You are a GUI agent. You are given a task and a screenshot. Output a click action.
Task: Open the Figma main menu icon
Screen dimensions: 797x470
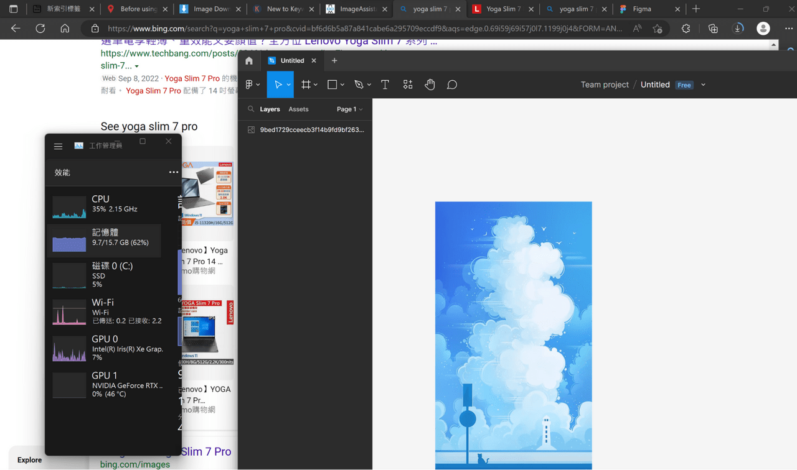[250, 85]
